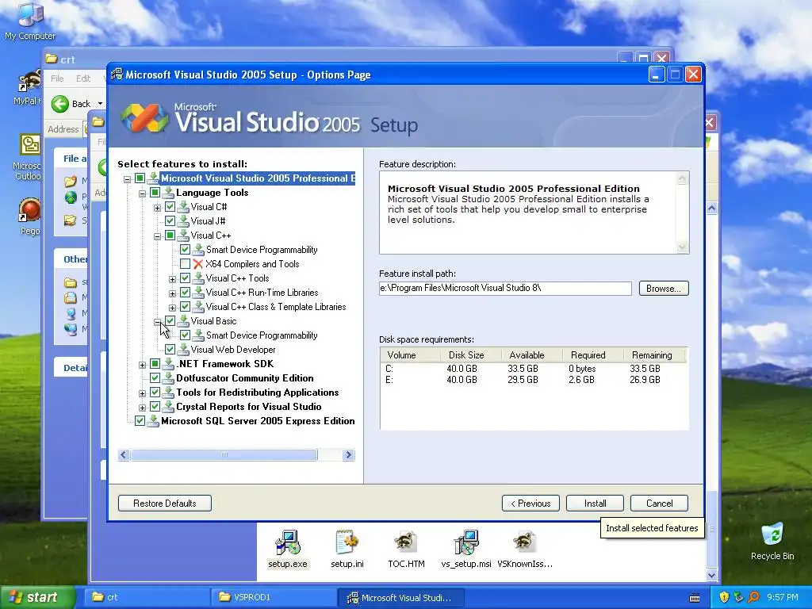This screenshot has height=609, width=812.
Task: Expand the Visual C++ Tools node
Action: click(x=172, y=279)
